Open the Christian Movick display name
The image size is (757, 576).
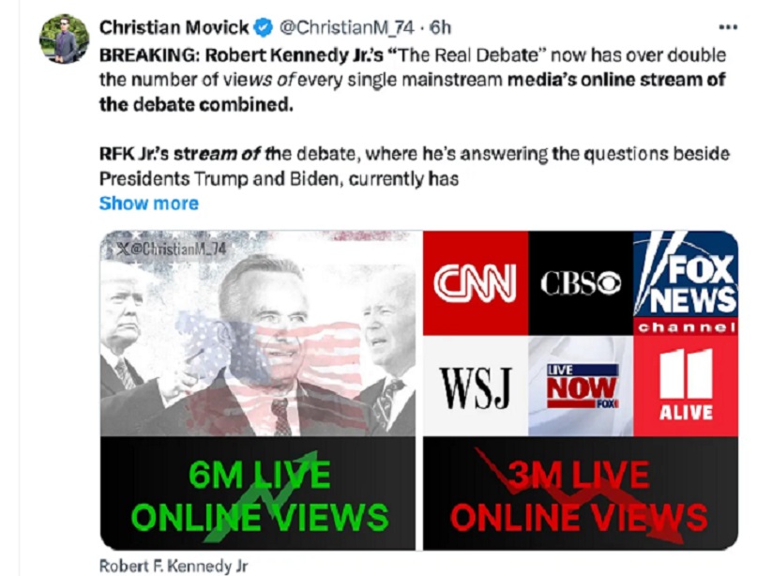coord(174,27)
